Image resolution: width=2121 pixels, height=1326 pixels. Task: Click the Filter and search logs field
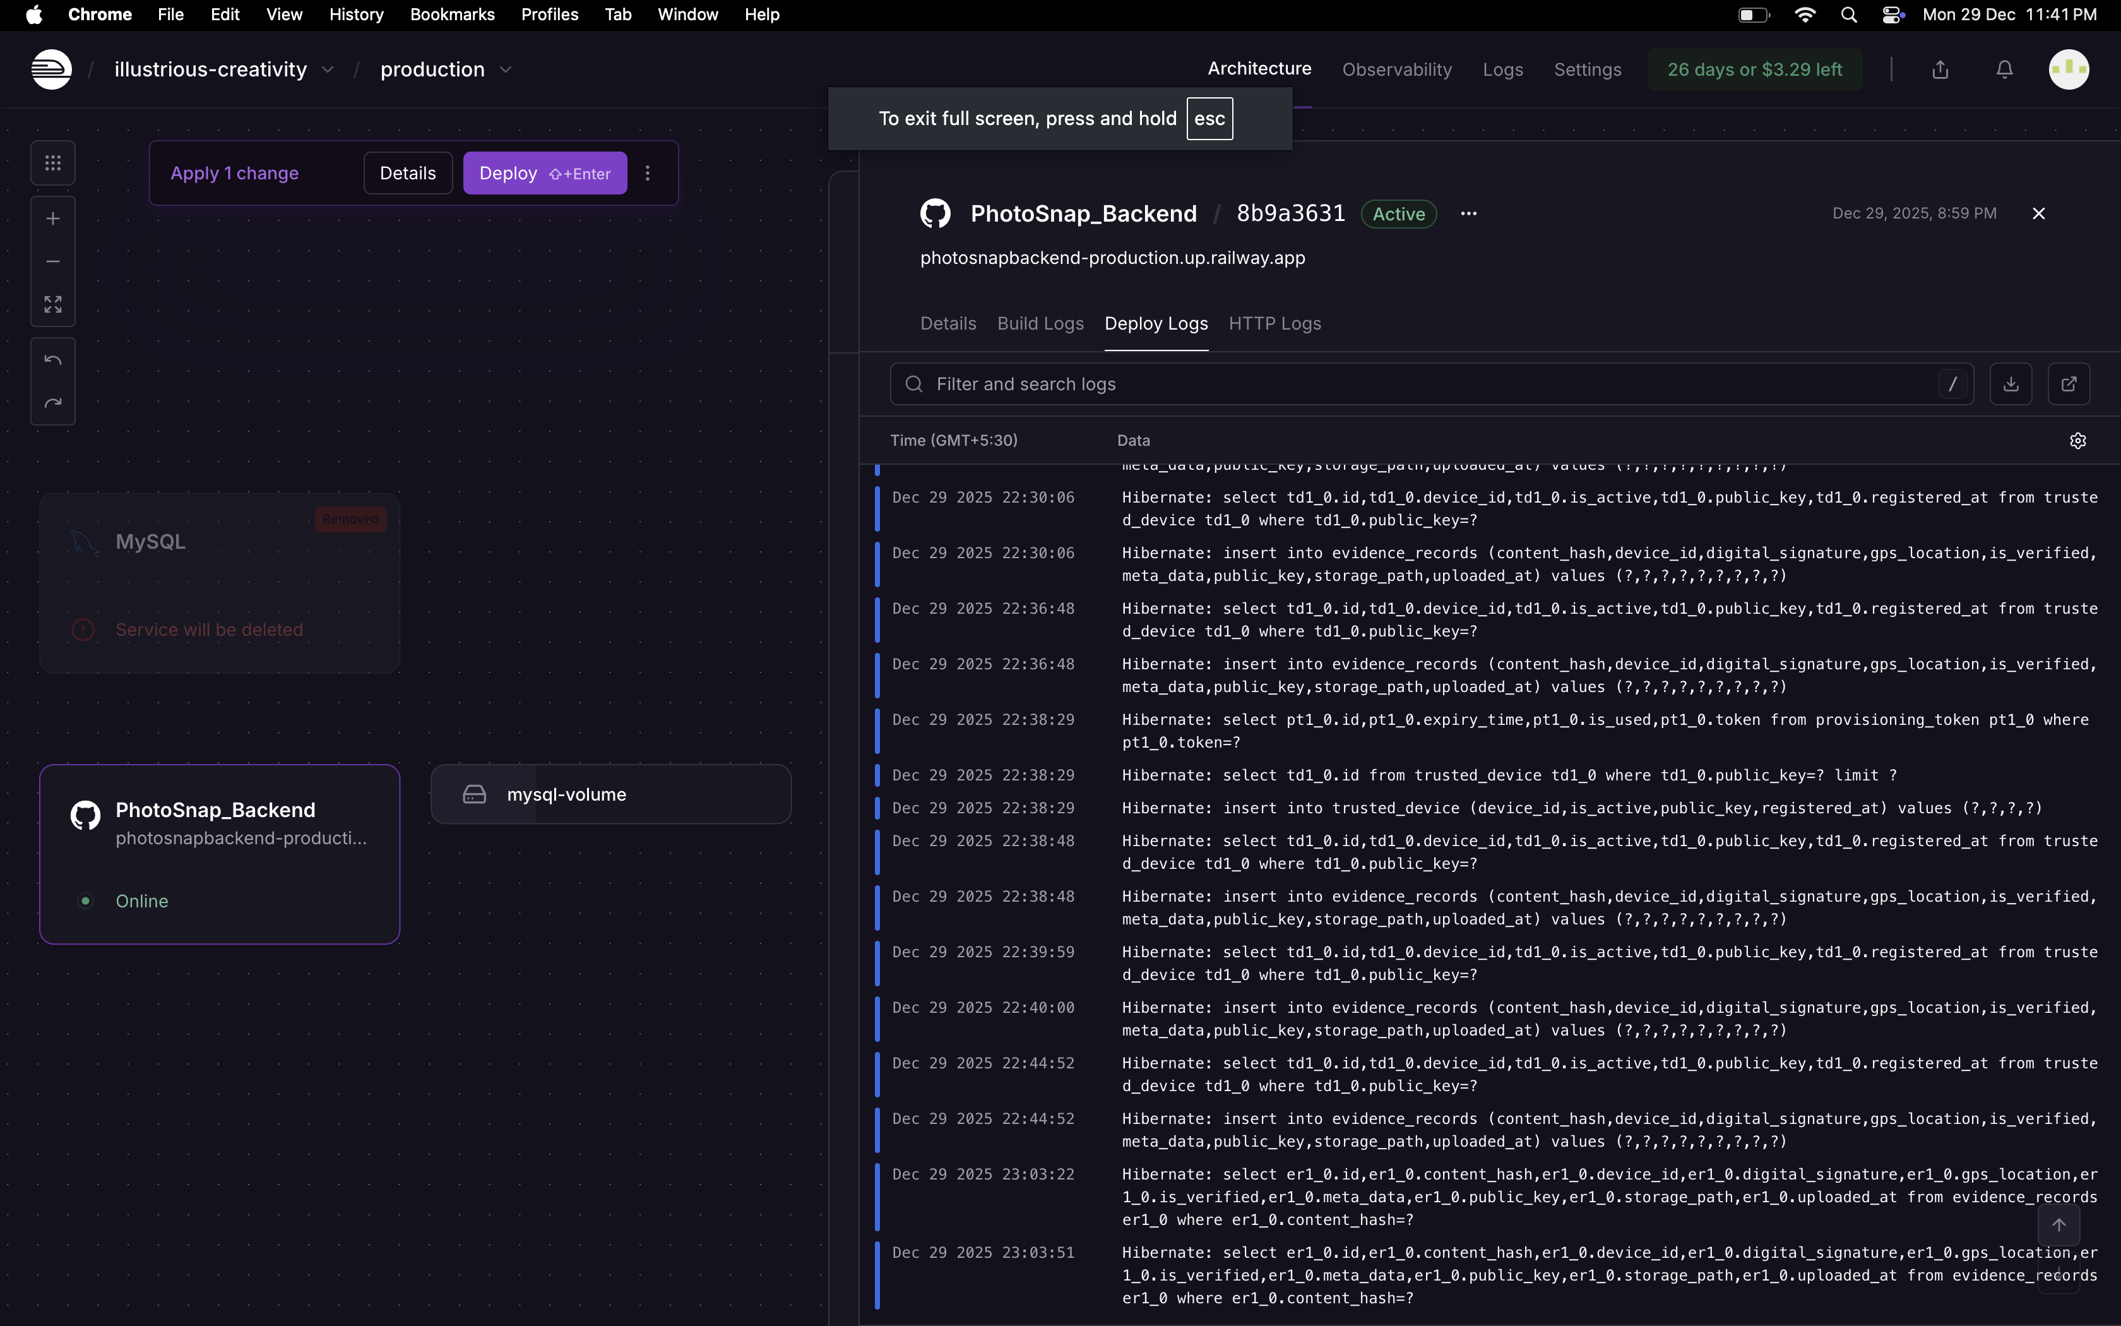(1420, 384)
